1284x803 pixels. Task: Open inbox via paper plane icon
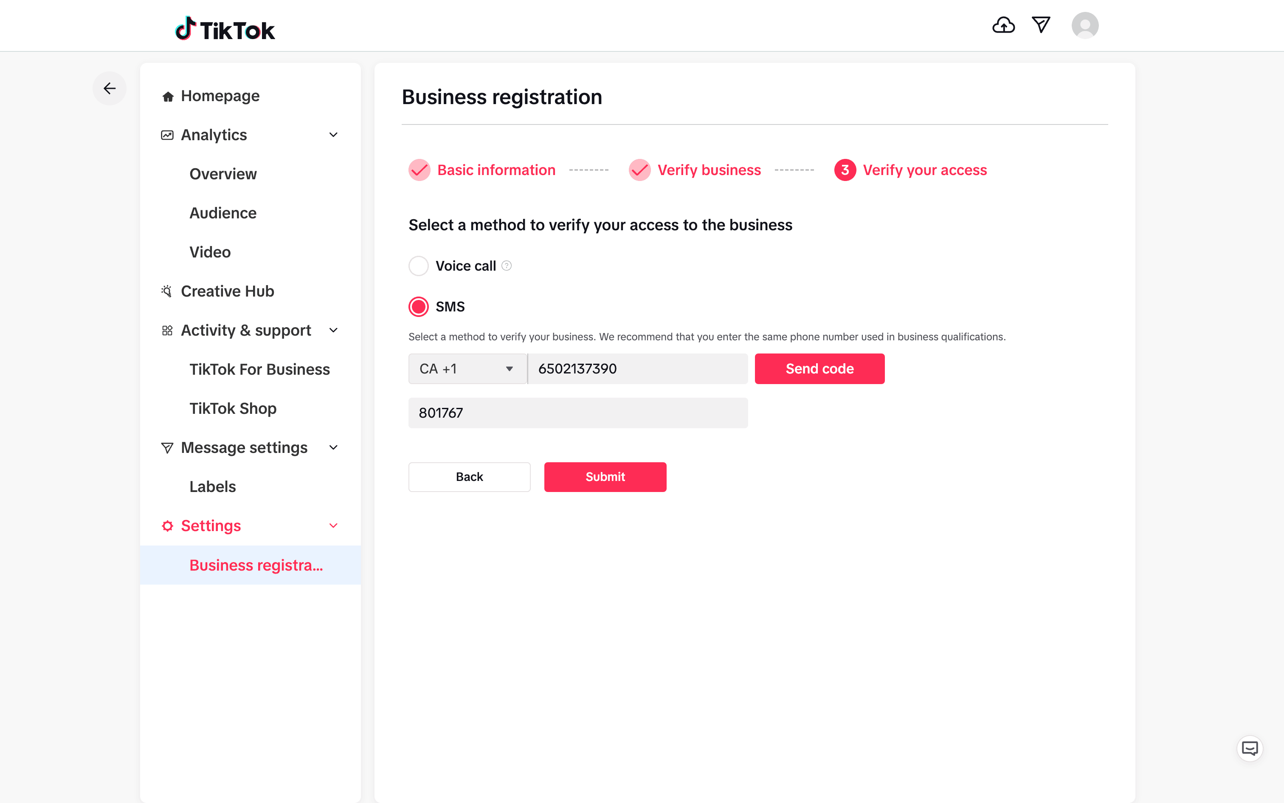tap(1041, 25)
